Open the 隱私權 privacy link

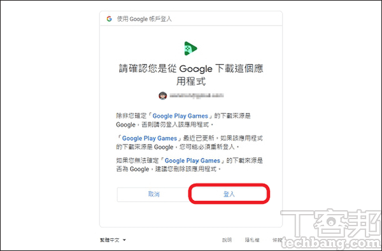[x=252, y=240]
